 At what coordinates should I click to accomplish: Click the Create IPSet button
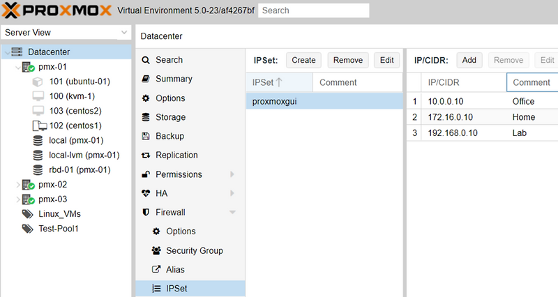coord(303,60)
